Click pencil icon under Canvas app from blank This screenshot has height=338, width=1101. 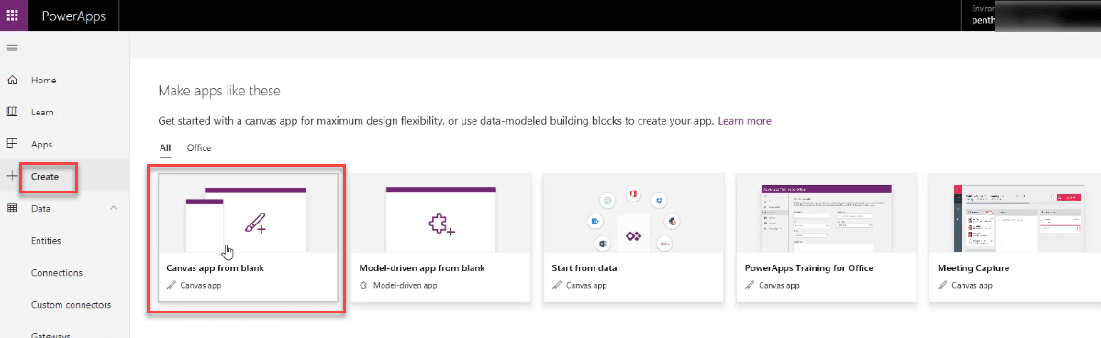point(171,286)
